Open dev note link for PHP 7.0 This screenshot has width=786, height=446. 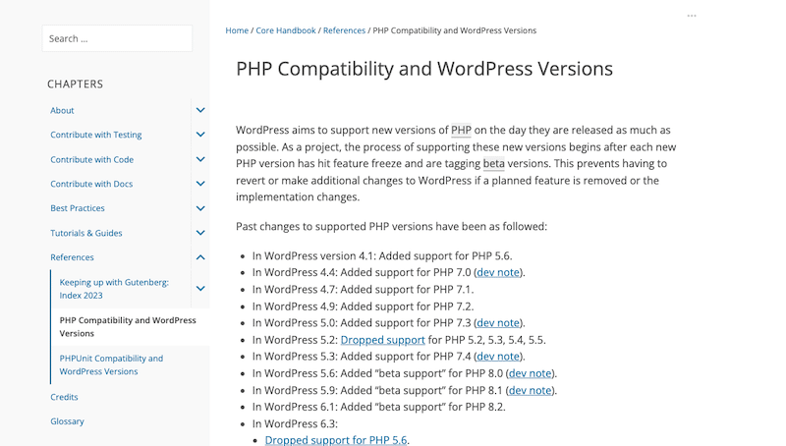pyautogui.click(x=497, y=272)
